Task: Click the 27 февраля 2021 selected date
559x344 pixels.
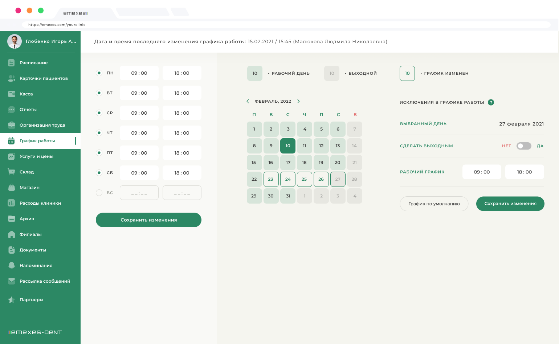Action: [522, 124]
